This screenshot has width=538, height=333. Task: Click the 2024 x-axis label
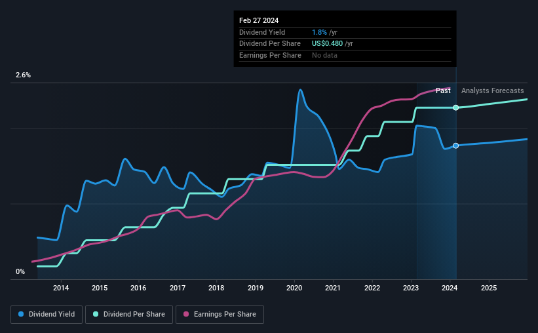(450, 288)
